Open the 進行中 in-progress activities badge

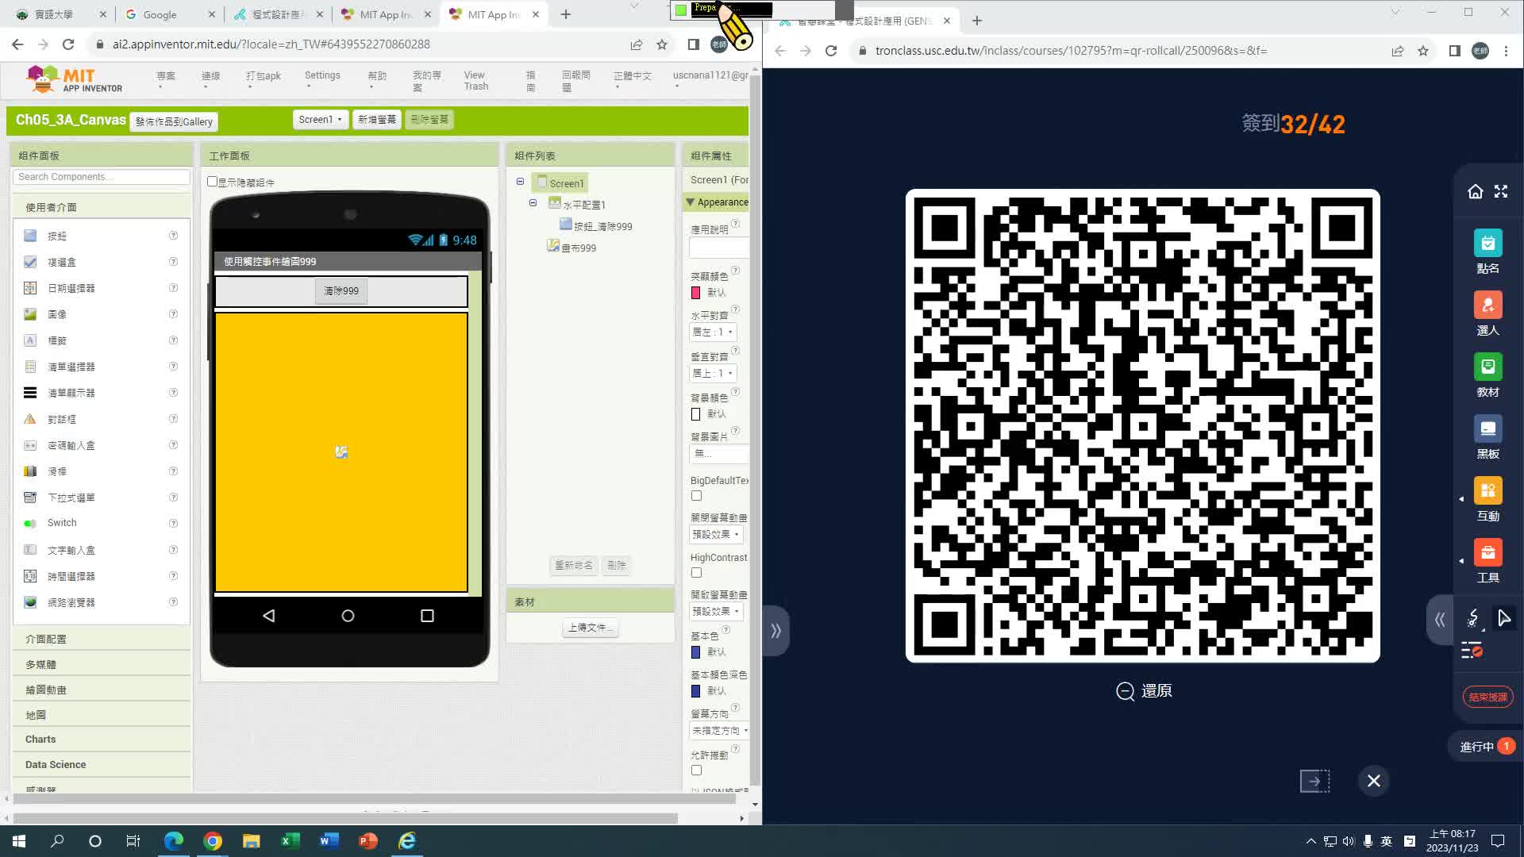(x=1487, y=747)
